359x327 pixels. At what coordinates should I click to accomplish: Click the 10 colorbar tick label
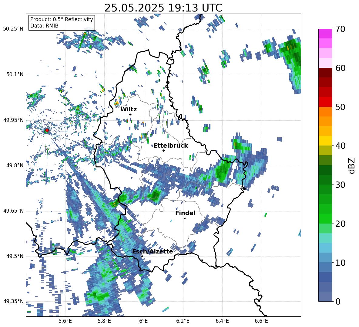(x=340, y=263)
